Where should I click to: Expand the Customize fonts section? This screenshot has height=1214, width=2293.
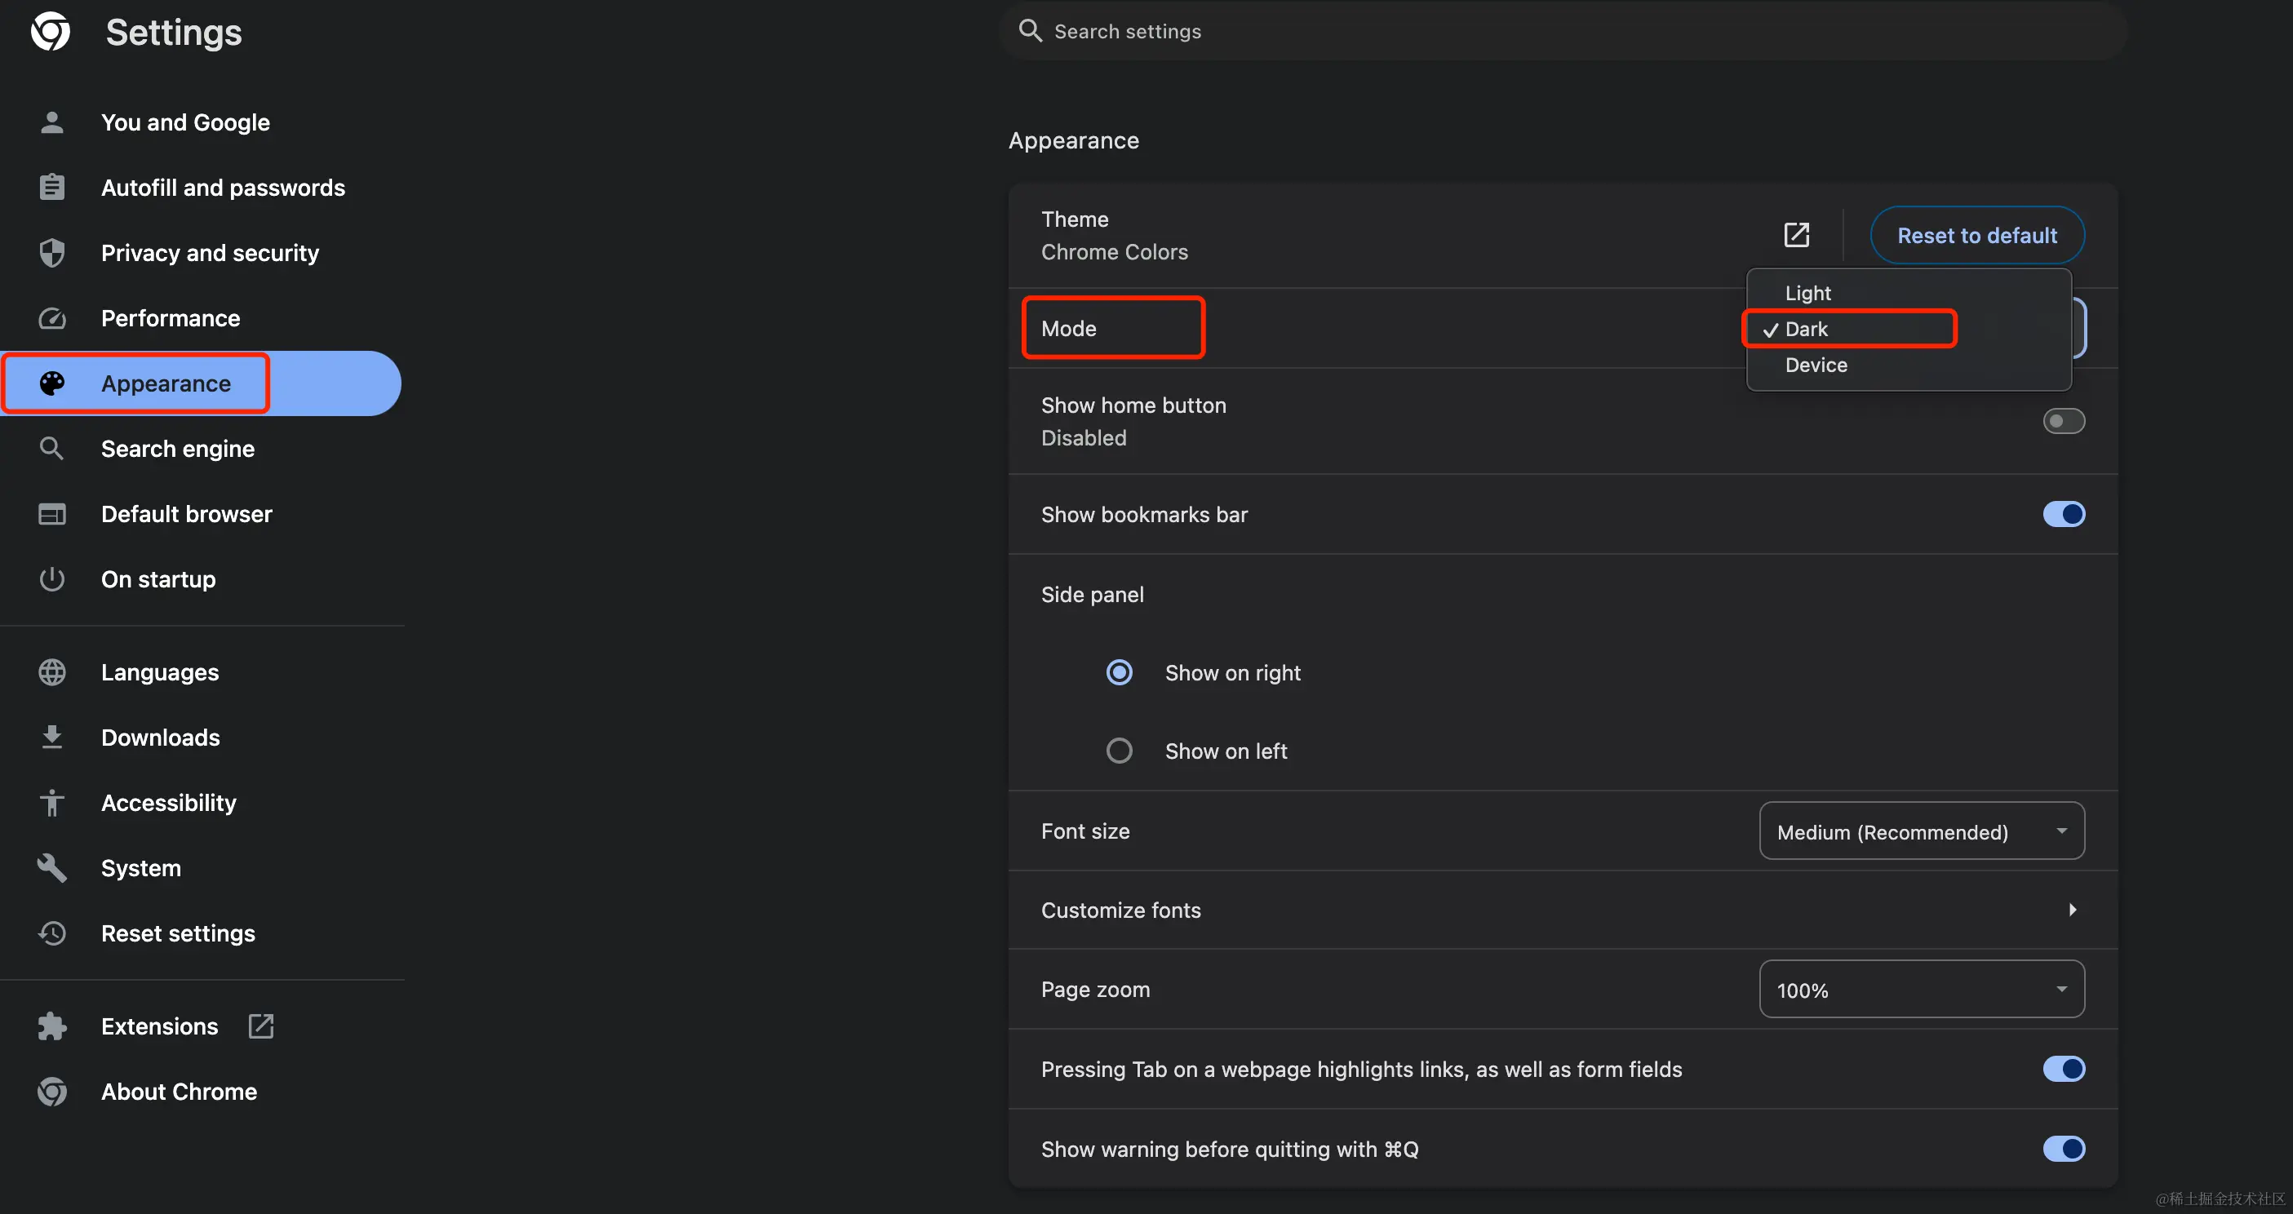click(x=2072, y=910)
